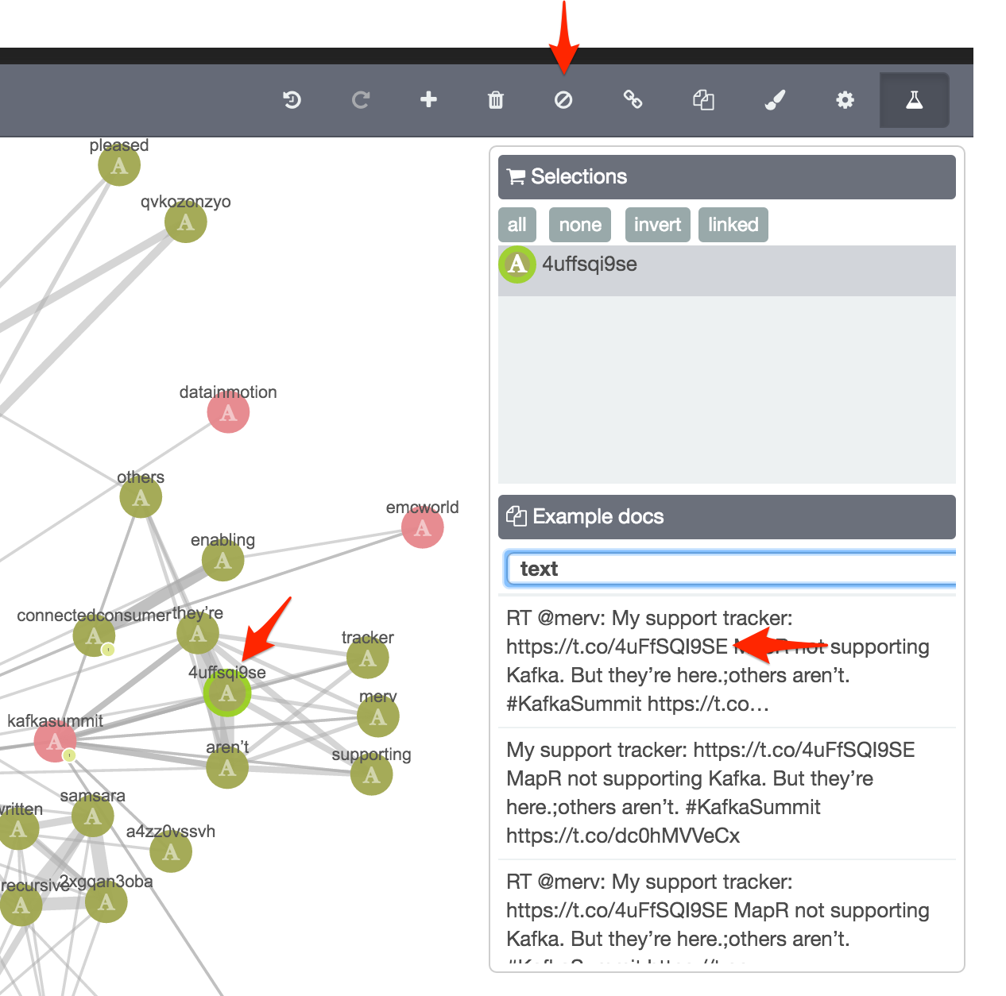The width and height of the screenshot is (1006, 996).
Task: Click the green-highlighted 4uffsqi9se graph node
Action: 227,693
